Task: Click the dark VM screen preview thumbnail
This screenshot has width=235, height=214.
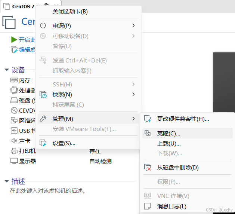Action: click(x=224, y=82)
